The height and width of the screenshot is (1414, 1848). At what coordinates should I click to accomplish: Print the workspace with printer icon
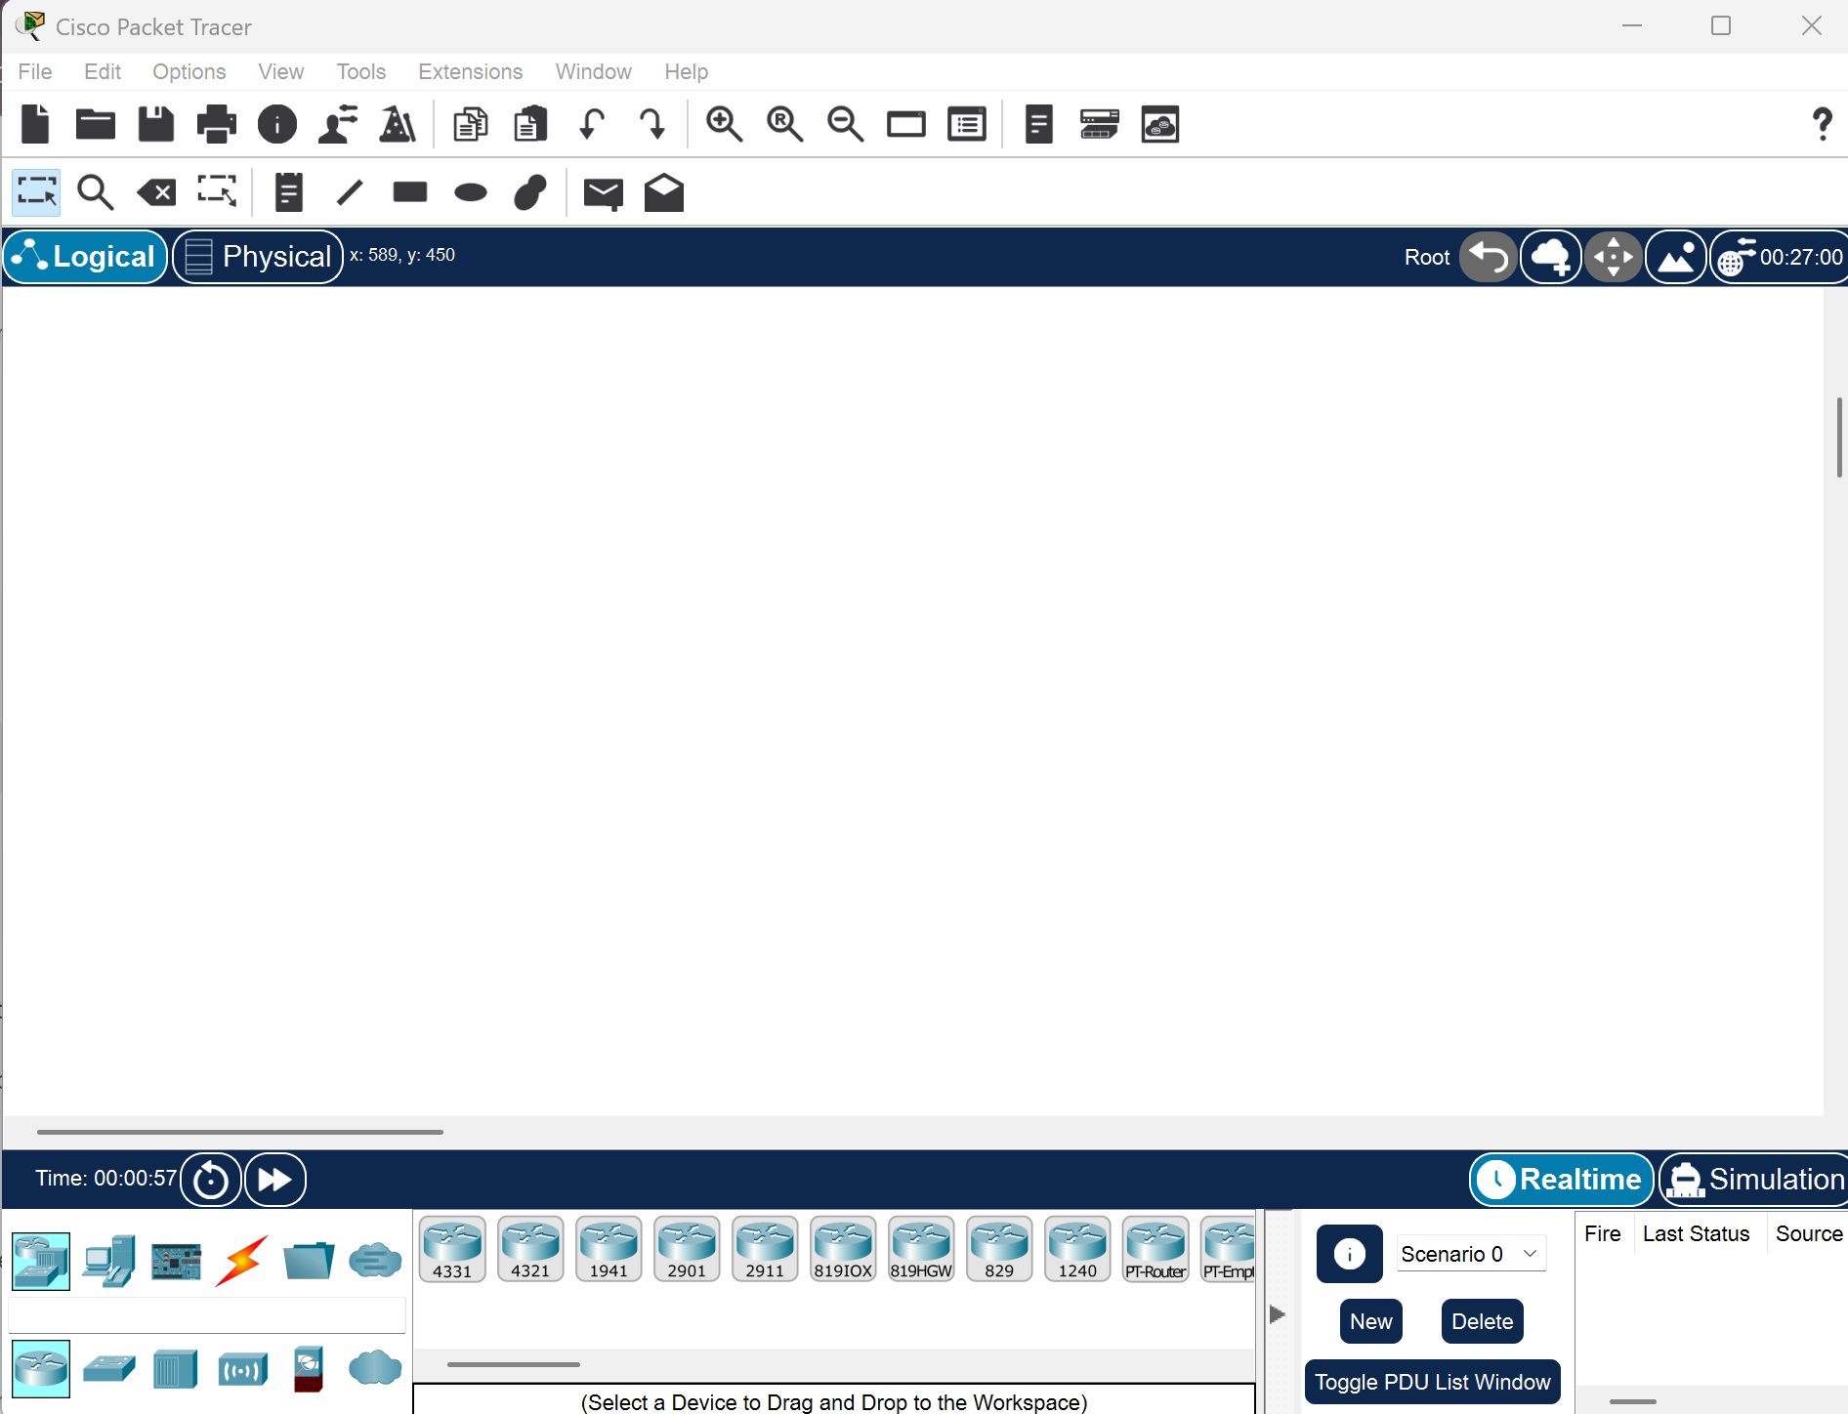(217, 124)
